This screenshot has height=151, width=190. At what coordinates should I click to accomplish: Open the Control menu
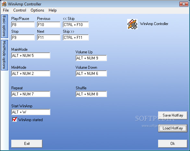[x=20, y=10]
